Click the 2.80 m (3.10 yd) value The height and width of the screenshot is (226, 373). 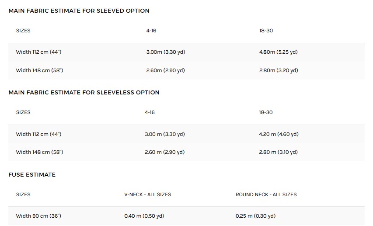(x=278, y=152)
